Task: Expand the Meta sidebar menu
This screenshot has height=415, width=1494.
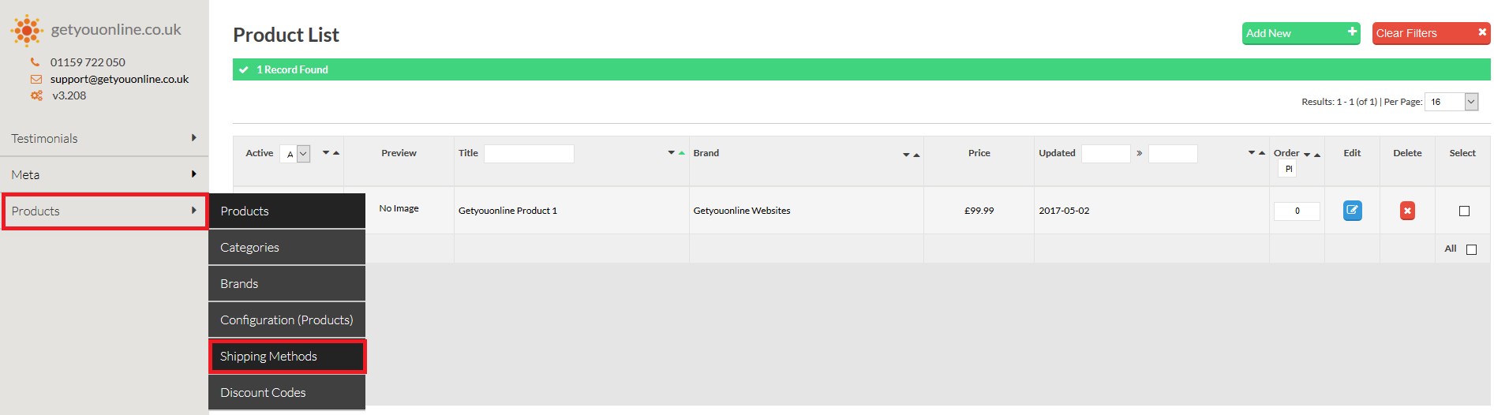Action: pos(104,174)
